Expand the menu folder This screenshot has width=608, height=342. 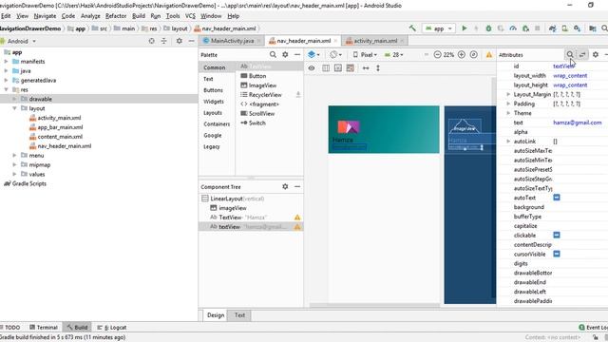click(x=15, y=155)
